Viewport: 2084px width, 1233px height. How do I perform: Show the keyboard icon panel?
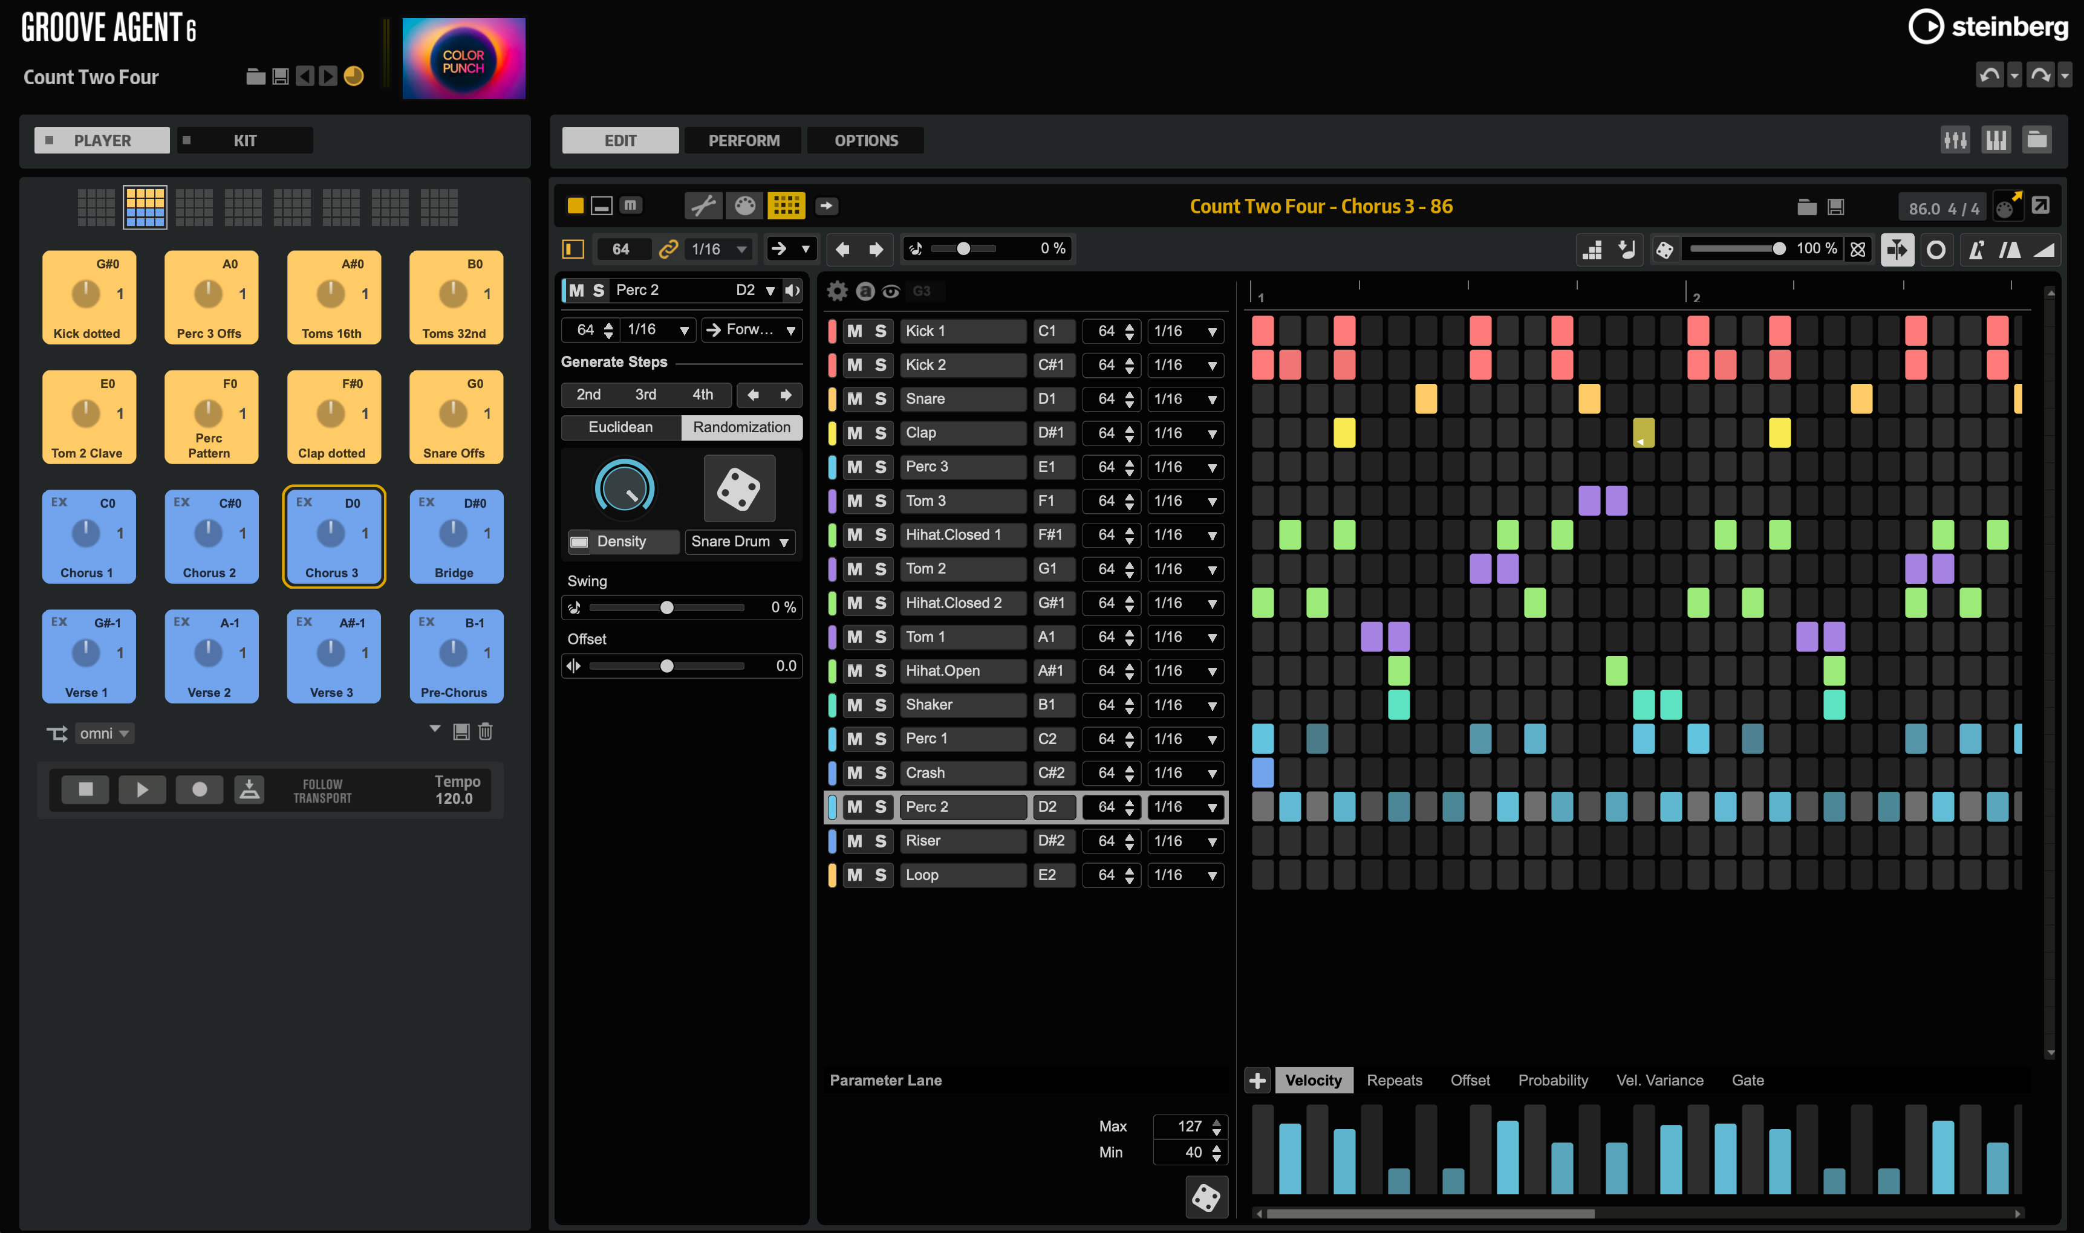[x=1995, y=140]
